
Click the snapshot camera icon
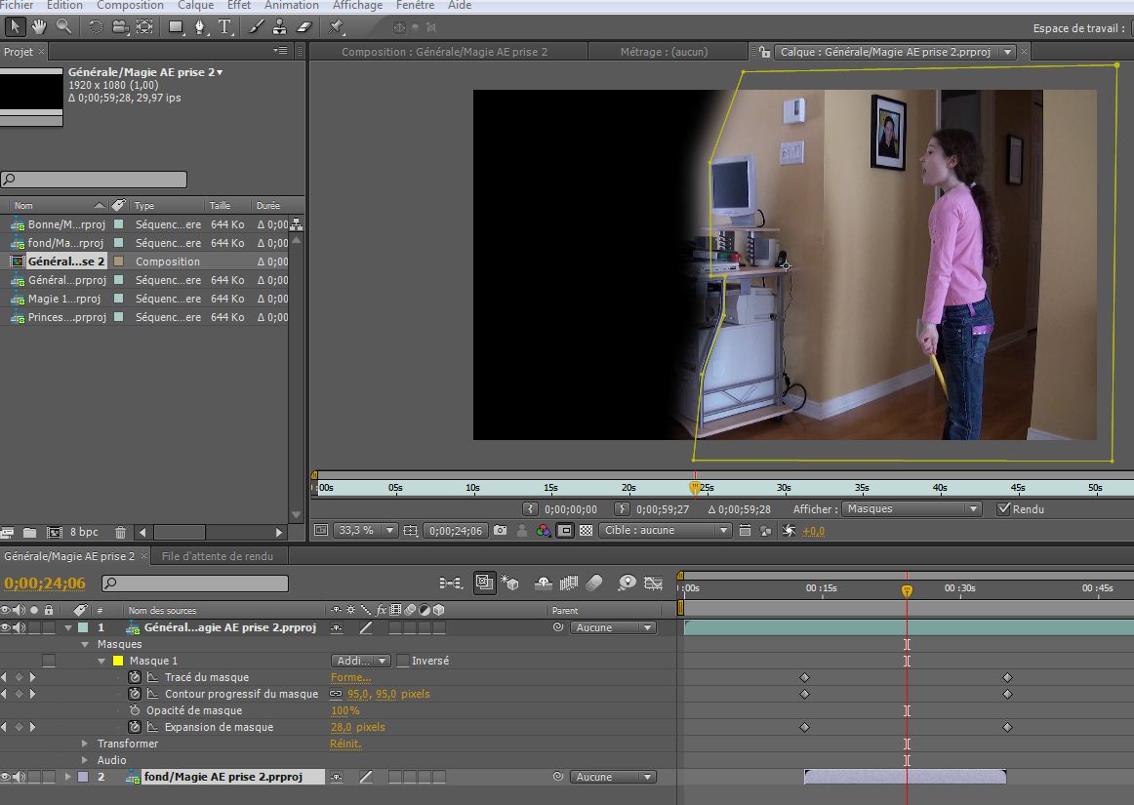coord(500,531)
